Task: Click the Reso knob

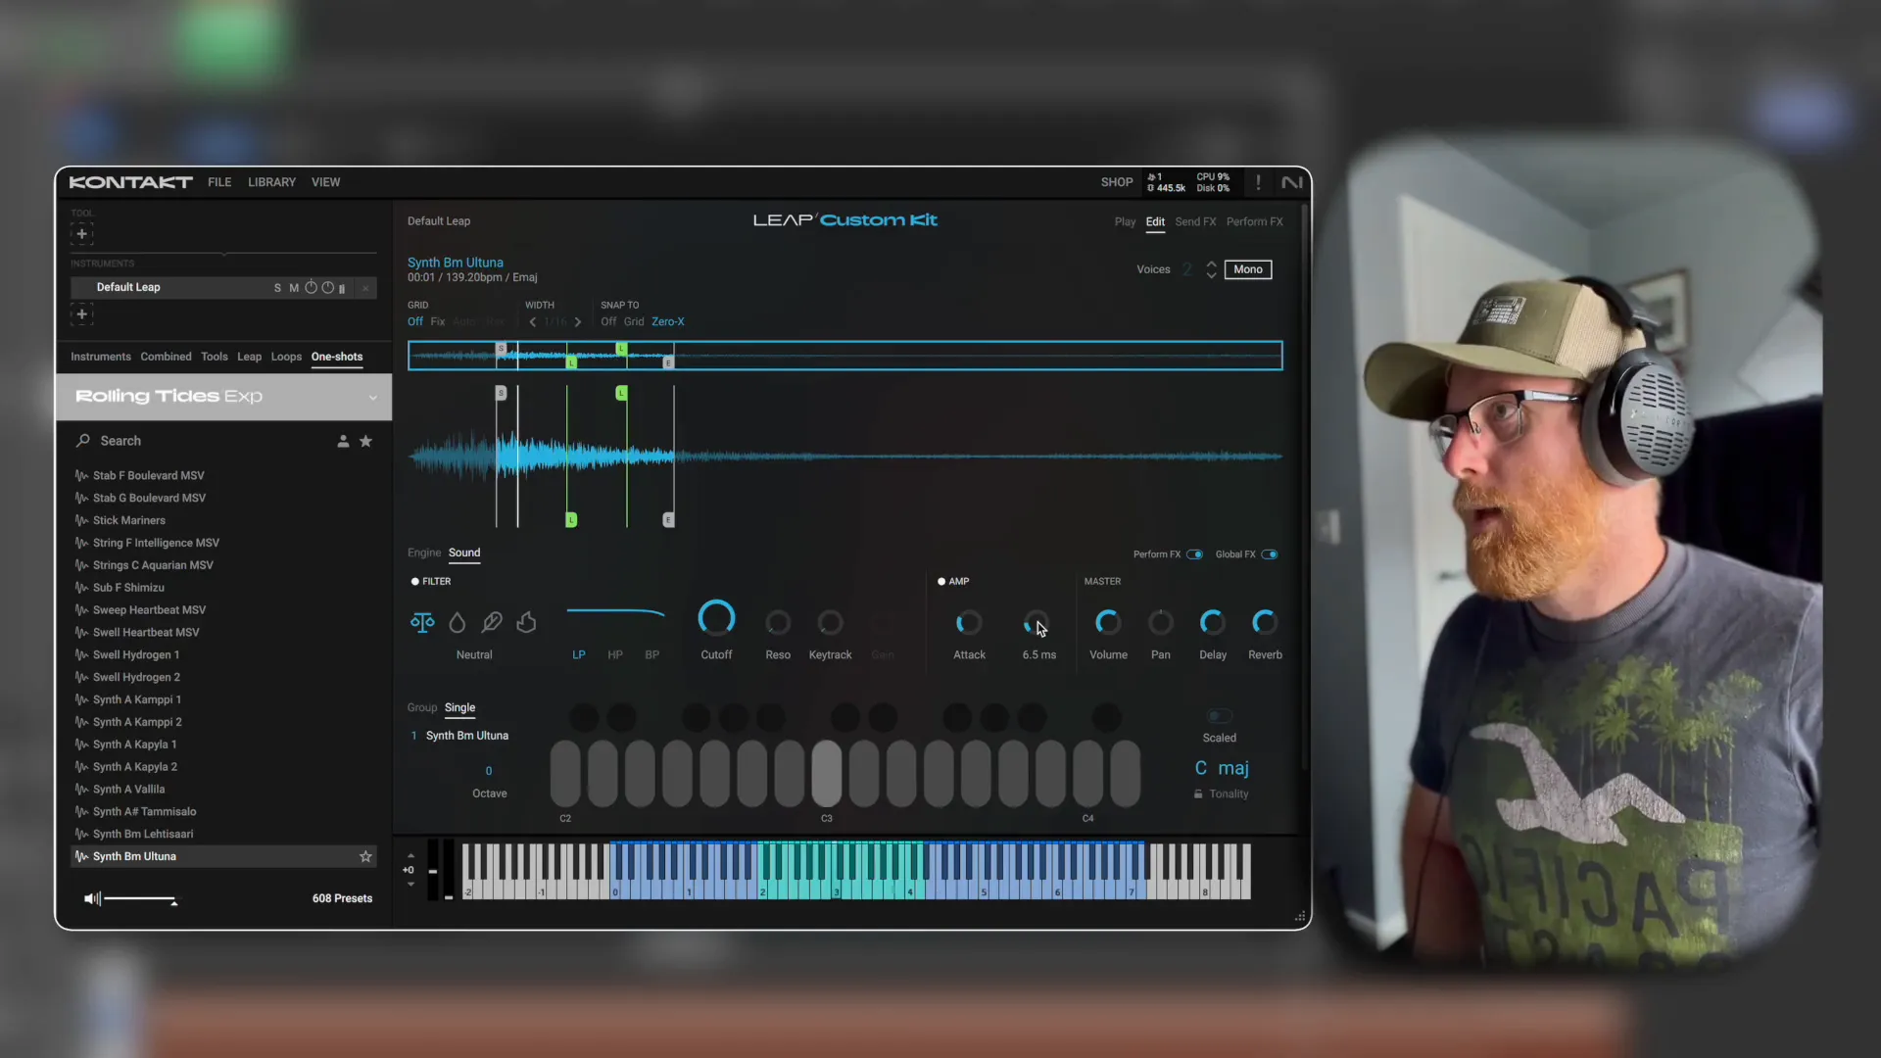Action: click(778, 623)
